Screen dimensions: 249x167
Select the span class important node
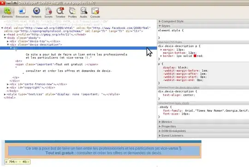click(57, 64)
